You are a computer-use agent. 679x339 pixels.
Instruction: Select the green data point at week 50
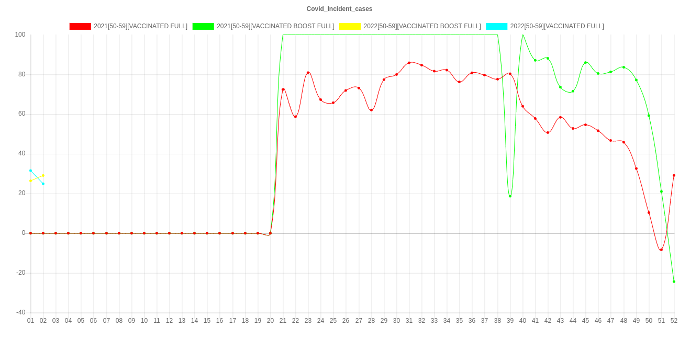[649, 116]
